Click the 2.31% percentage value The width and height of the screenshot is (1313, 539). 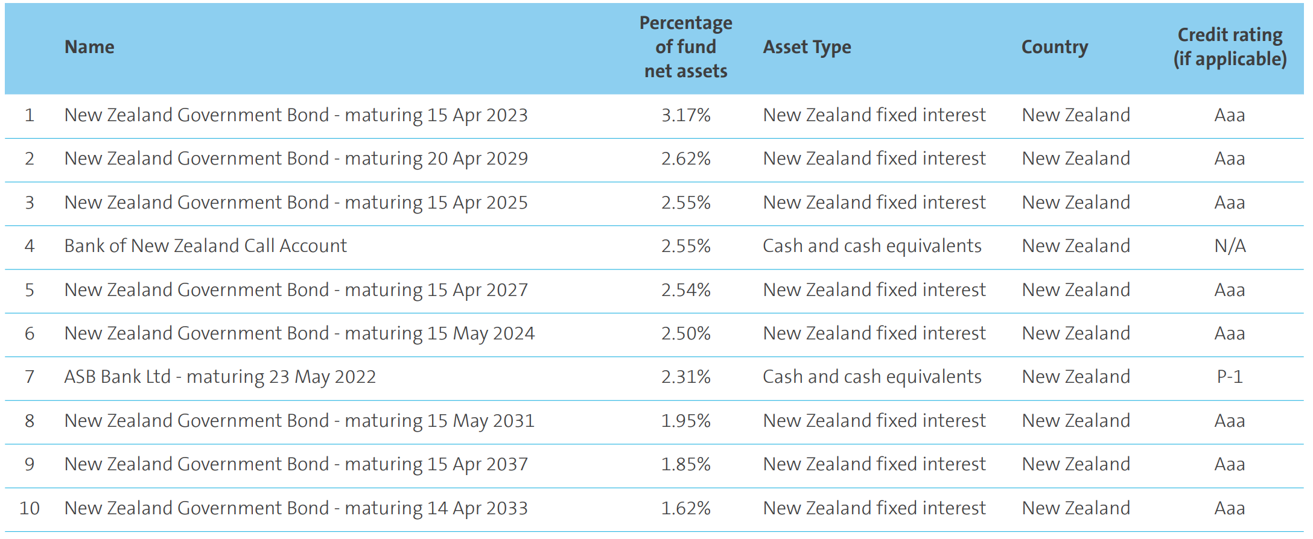coord(685,377)
